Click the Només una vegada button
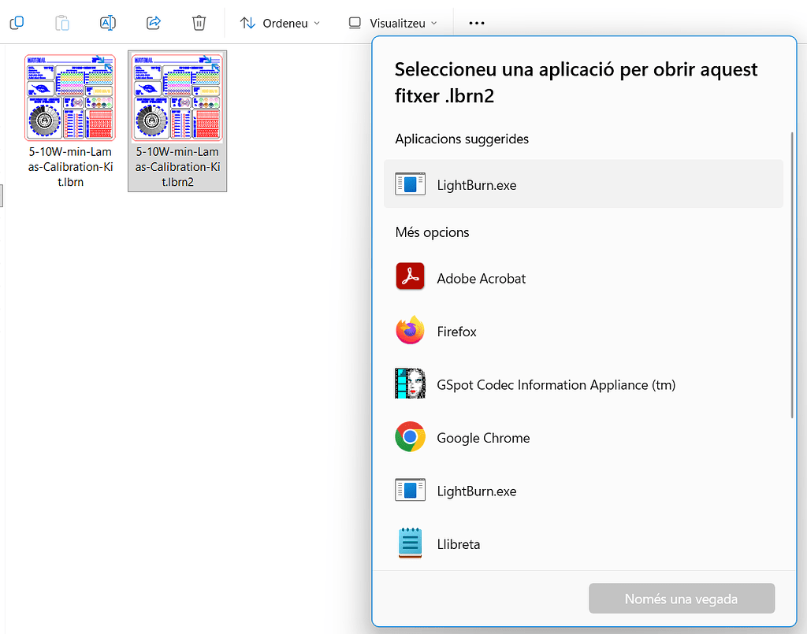This screenshot has height=634, width=807. point(682,599)
